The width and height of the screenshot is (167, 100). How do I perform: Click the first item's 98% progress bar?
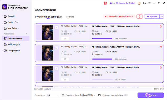click(x=102, y=39)
